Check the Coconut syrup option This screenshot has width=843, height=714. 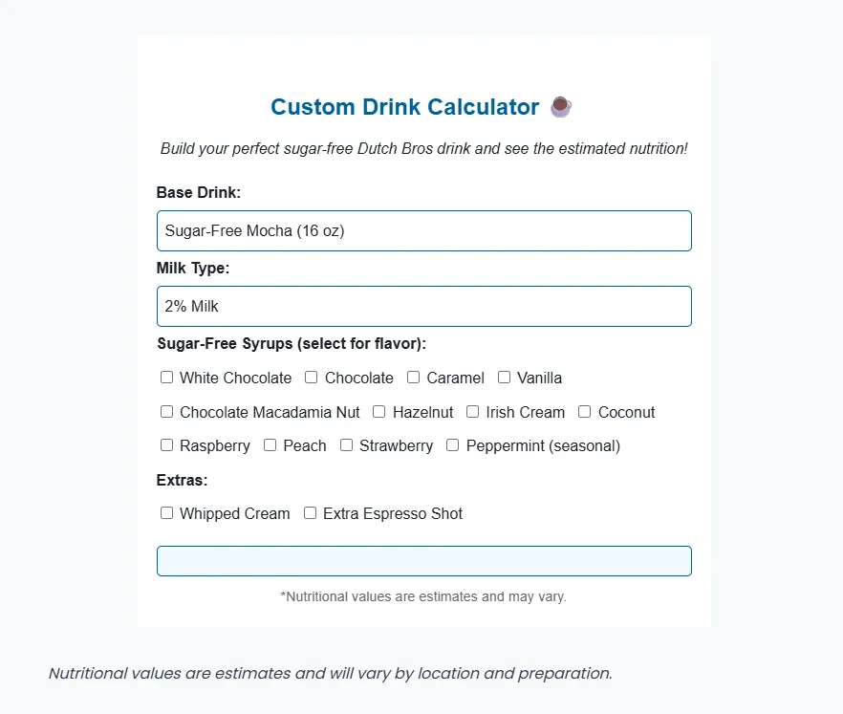[x=584, y=412]
